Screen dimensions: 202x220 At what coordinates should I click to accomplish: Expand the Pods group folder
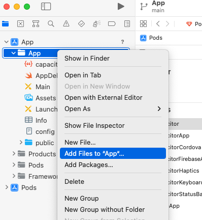14,165
